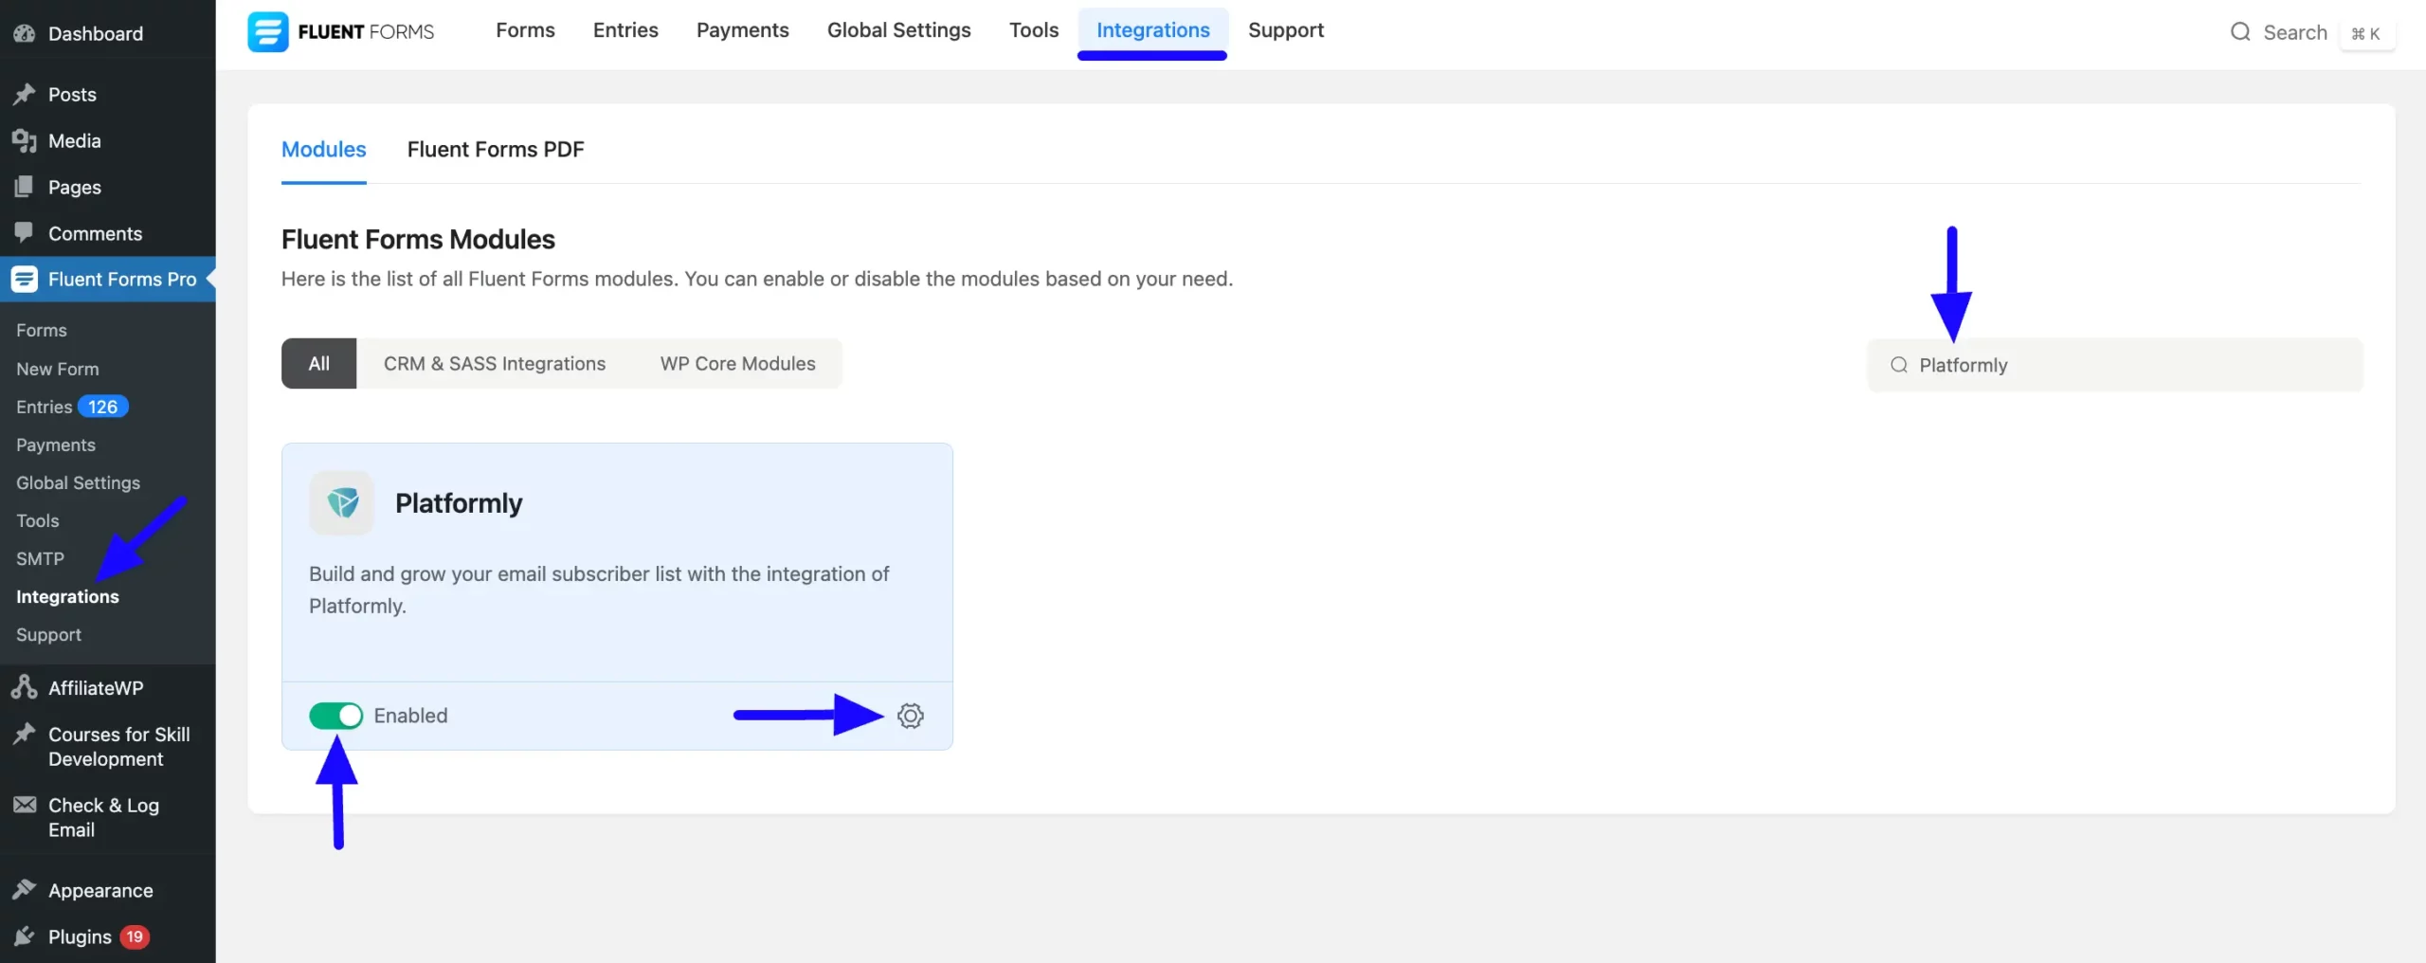Switch to the Modules tab

[x=323, y=150]
